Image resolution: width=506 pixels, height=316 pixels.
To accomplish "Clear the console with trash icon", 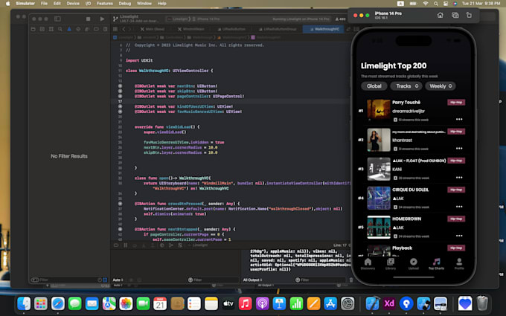I will (351, 280).
